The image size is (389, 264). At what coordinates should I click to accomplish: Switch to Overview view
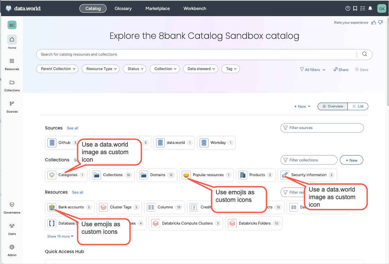pyautogui.click(x=333, y=106)
